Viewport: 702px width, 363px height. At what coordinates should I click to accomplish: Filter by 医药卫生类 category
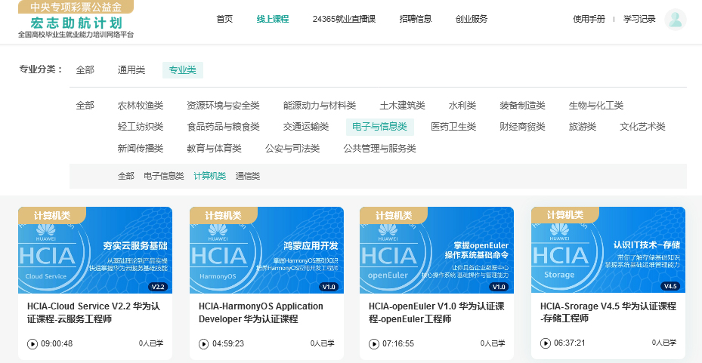coord(453,127)
